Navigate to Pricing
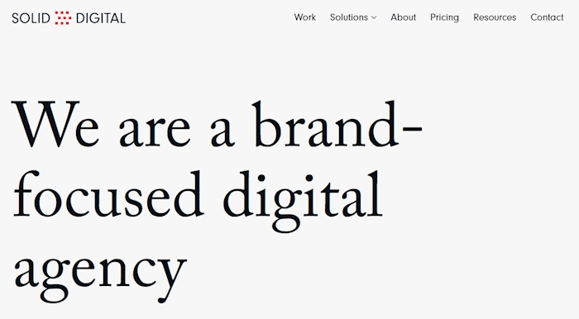The width and height of the screenshot is (579, 319). [x=445, y=17]
